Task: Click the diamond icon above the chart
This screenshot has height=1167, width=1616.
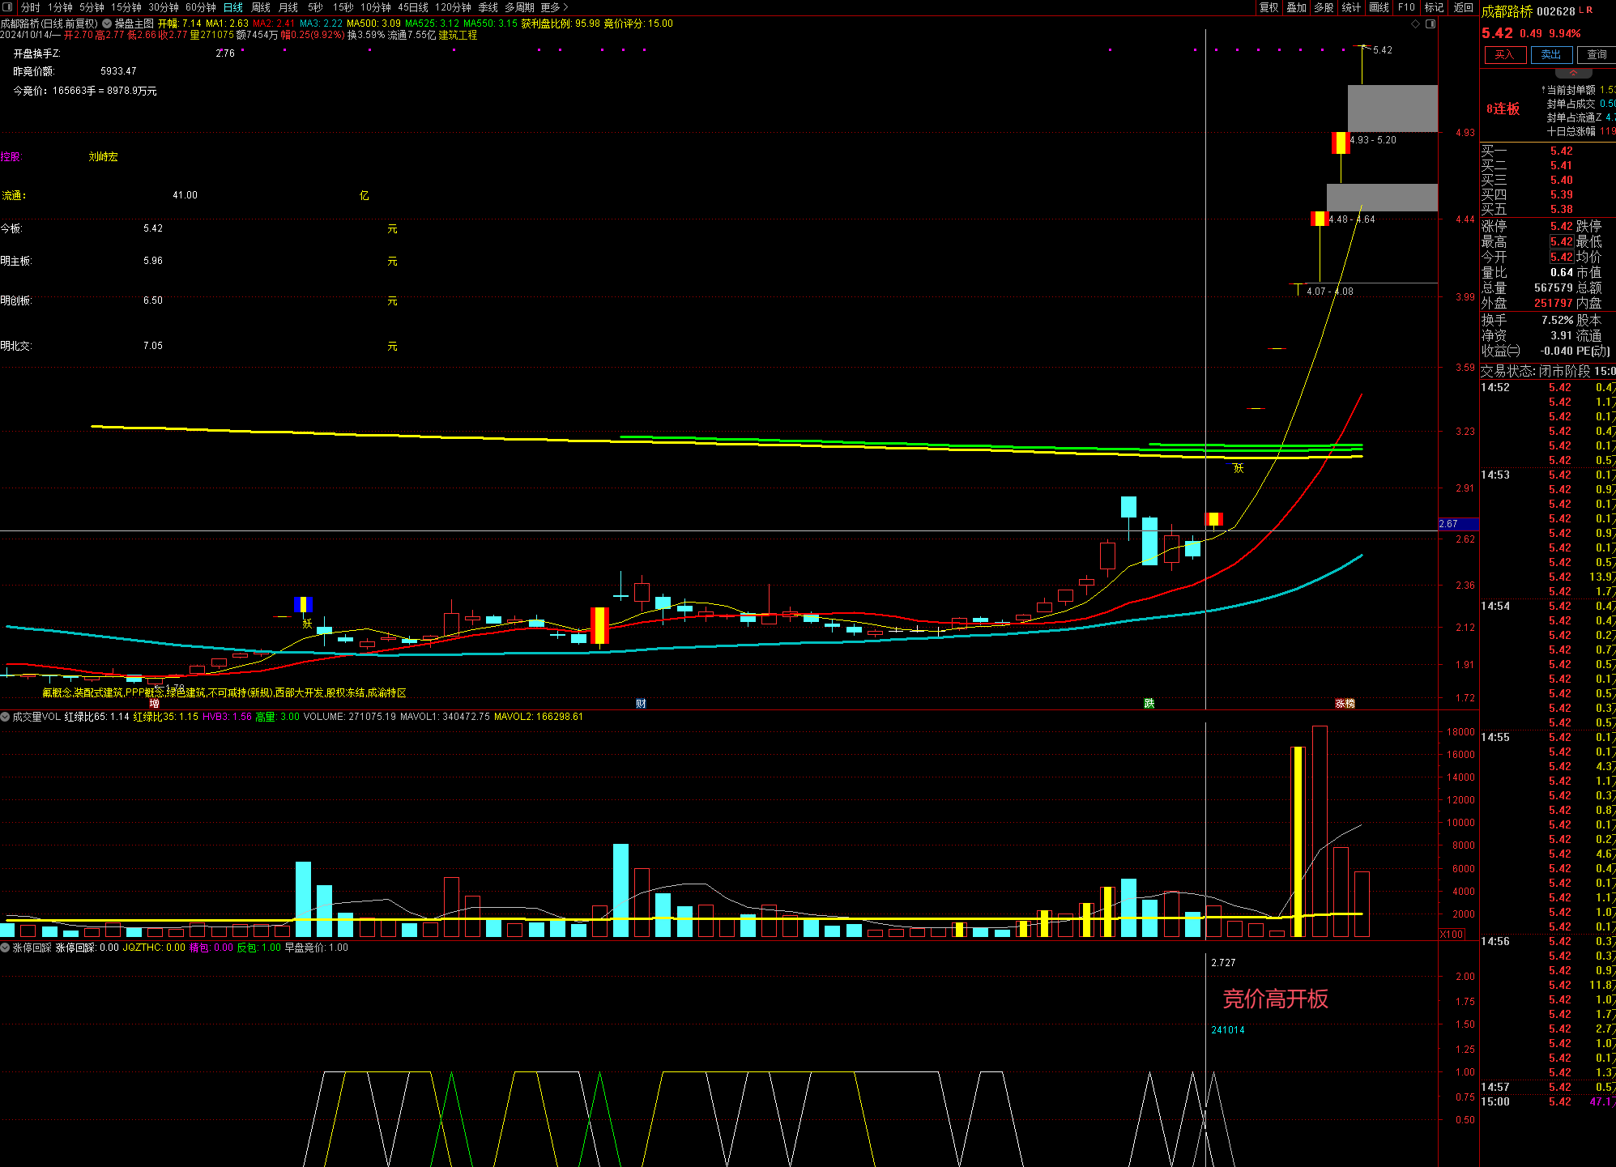Action: 1415,23
